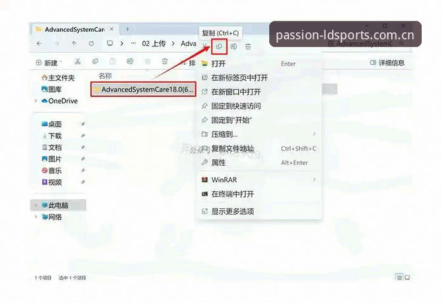Go back with the left arrow
Image resolution: width=442 pixels, height=303 pixels.
pyautogui.click(x=39, y=43)
